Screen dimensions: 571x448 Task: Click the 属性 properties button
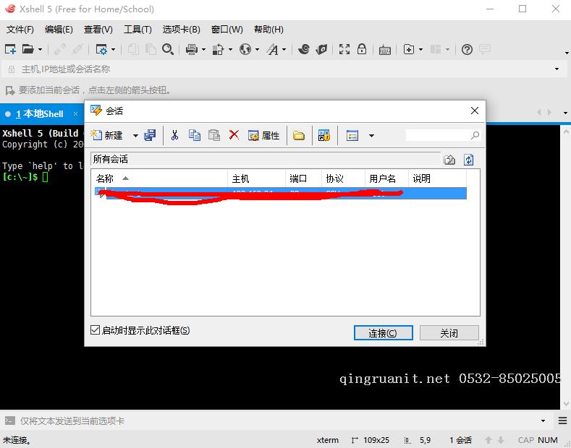[x=263, y=135]
